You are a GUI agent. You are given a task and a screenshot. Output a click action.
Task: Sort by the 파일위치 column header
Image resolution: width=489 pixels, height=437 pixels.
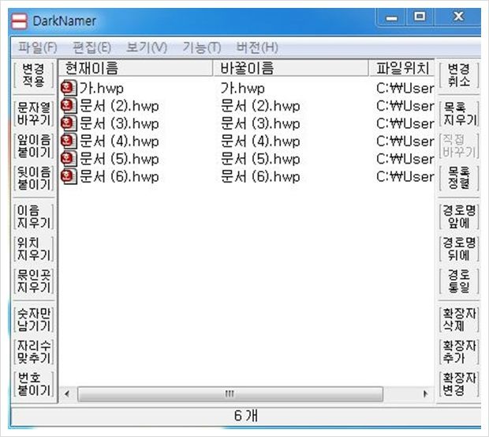pyautogui.click(x=402, y=68)
